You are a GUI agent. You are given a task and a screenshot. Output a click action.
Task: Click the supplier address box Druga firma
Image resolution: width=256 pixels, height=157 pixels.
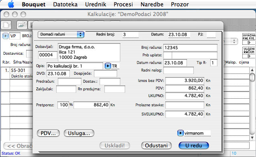89,52
